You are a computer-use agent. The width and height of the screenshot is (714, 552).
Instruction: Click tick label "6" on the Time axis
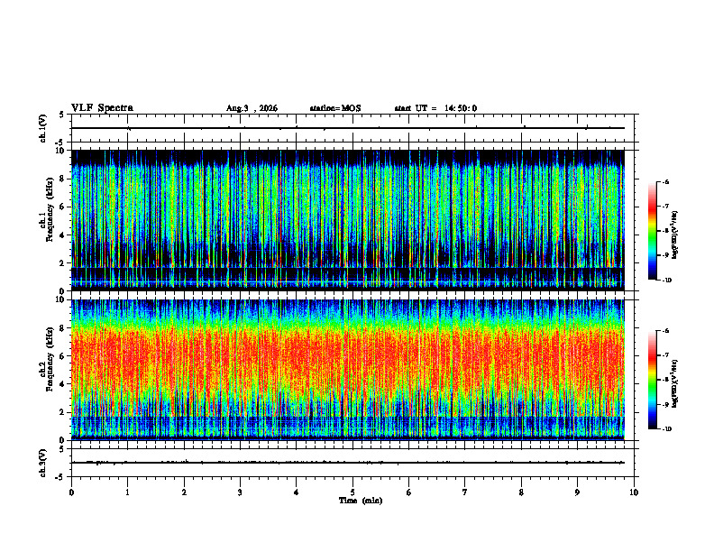click(409, 492)
